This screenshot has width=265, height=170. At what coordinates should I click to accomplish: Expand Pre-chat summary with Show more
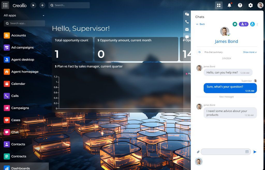250,52
